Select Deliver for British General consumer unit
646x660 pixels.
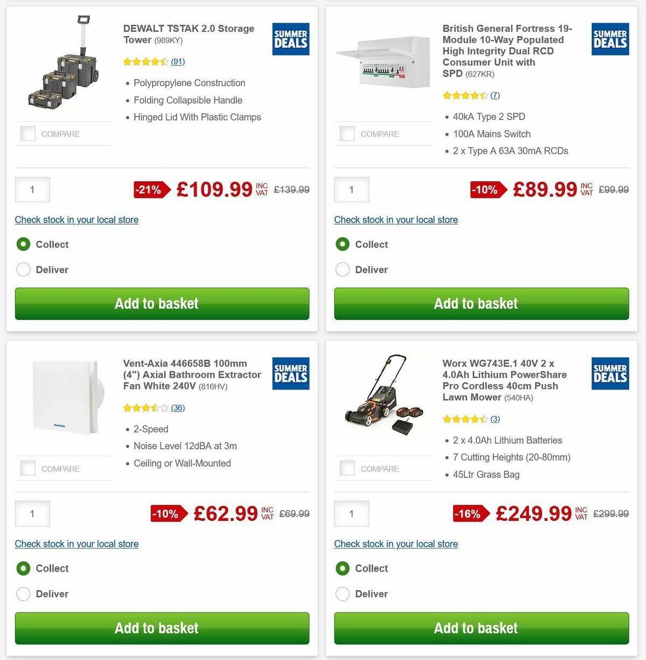tap(342, 269)
